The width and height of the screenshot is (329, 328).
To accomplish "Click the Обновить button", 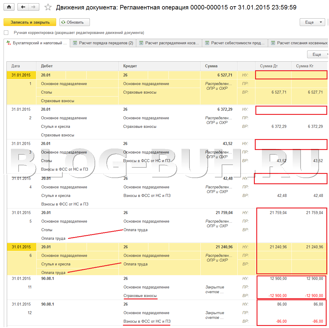I will [x=74, y=22].
